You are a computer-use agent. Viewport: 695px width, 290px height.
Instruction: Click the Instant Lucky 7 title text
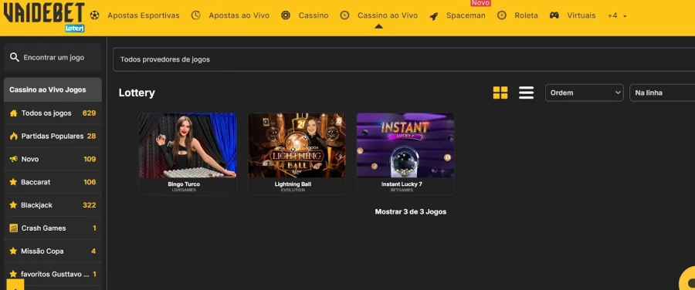tap(402, 184)
